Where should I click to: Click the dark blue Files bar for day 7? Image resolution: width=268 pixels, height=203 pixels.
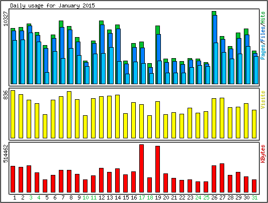click(x=62, y=43)
